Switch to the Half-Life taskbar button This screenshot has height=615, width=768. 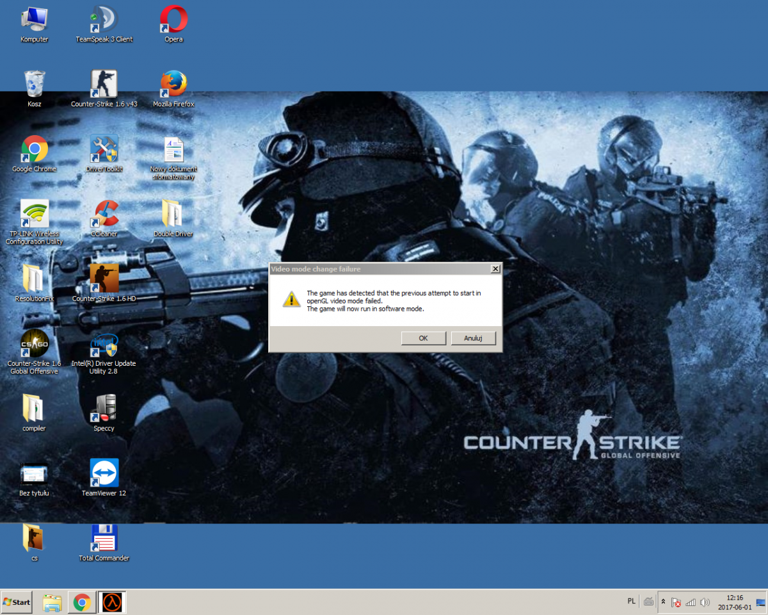pos(113,602)
